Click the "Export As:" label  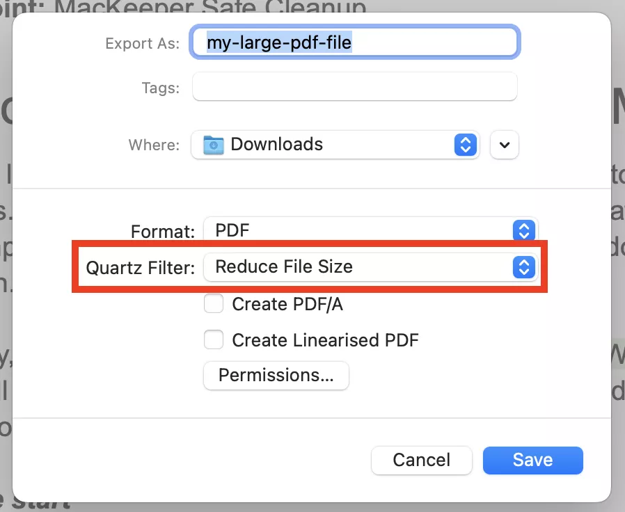coord(142,43)
